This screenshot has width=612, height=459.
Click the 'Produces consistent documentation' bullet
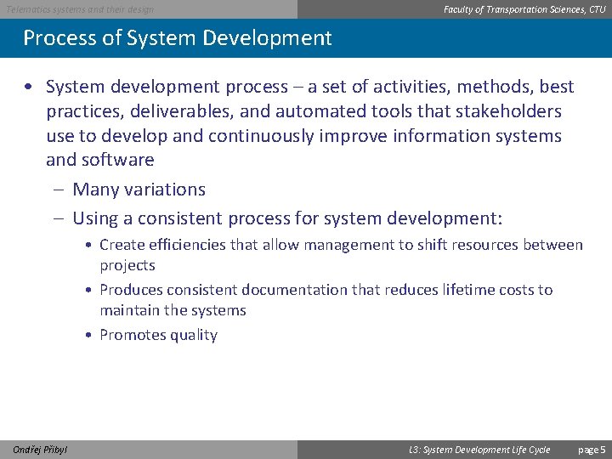[326, 300]
